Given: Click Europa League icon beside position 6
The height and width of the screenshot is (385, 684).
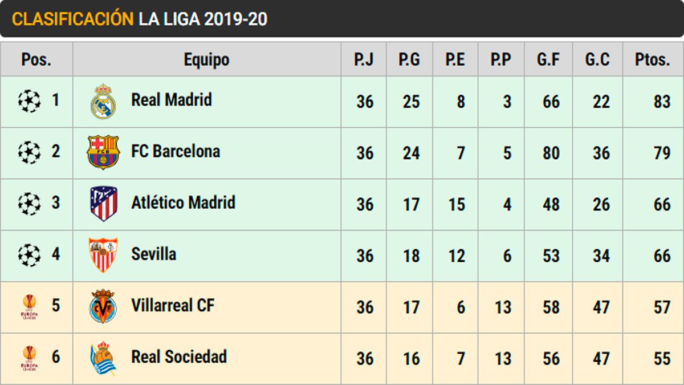Looking at the screenshot, I should 30,358.
